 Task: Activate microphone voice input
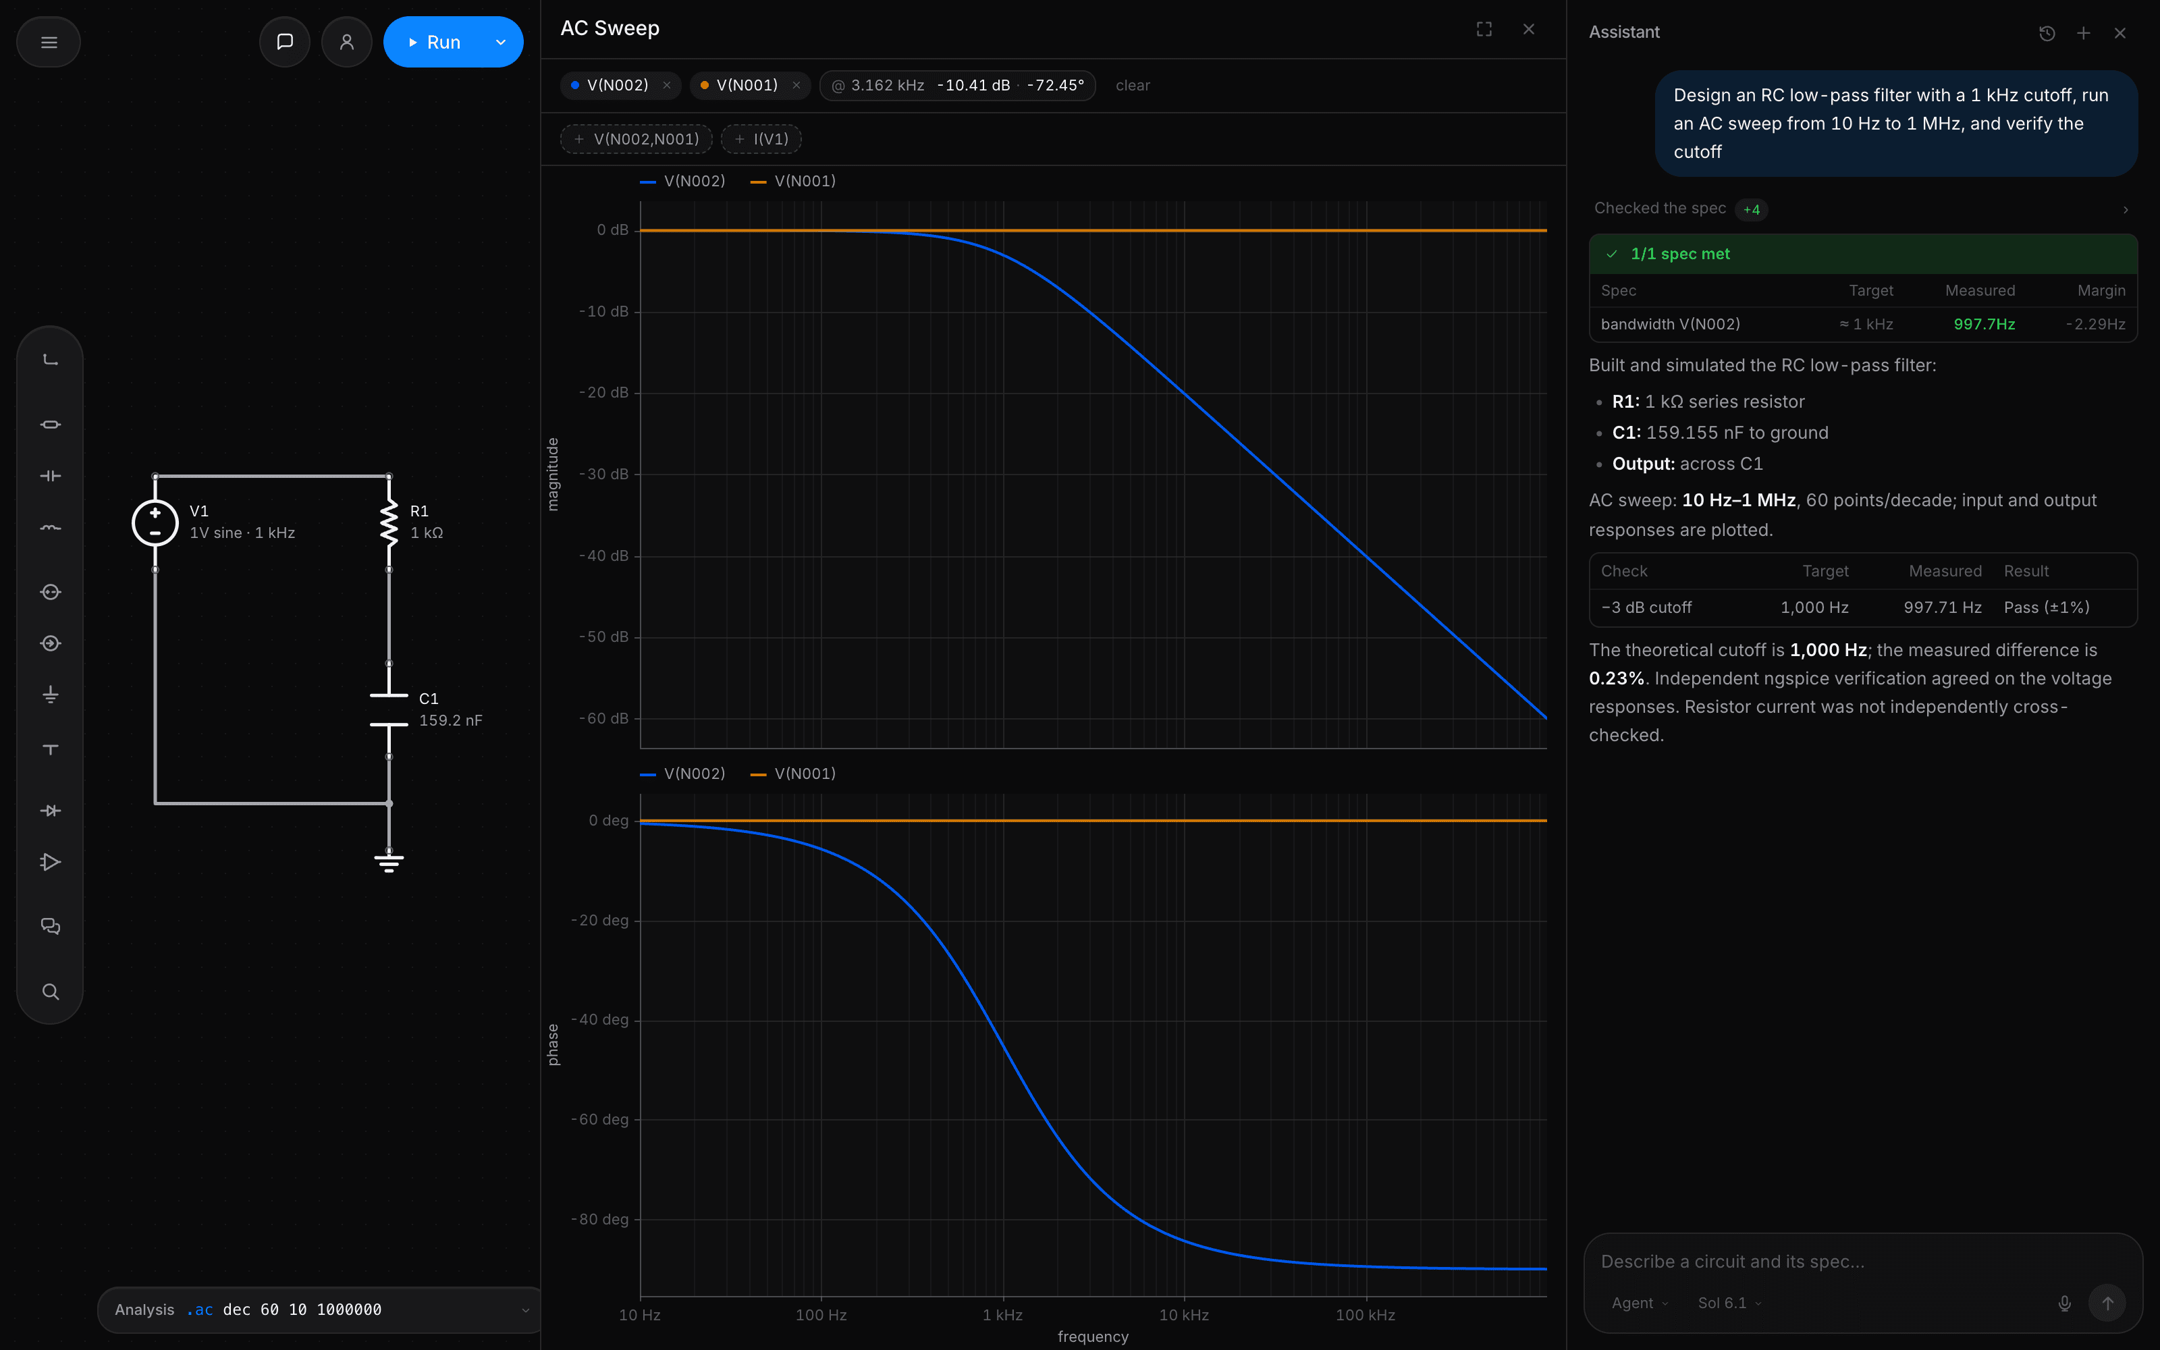pyautogui.click(x=2065, y=1303)
